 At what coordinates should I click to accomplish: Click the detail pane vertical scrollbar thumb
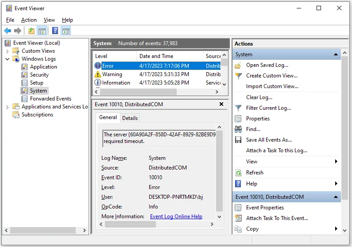[219, 171]
